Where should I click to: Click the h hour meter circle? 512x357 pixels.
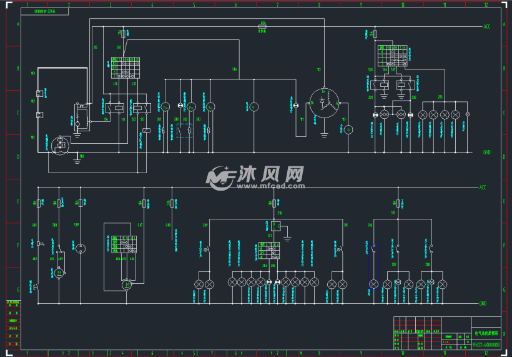348,130
